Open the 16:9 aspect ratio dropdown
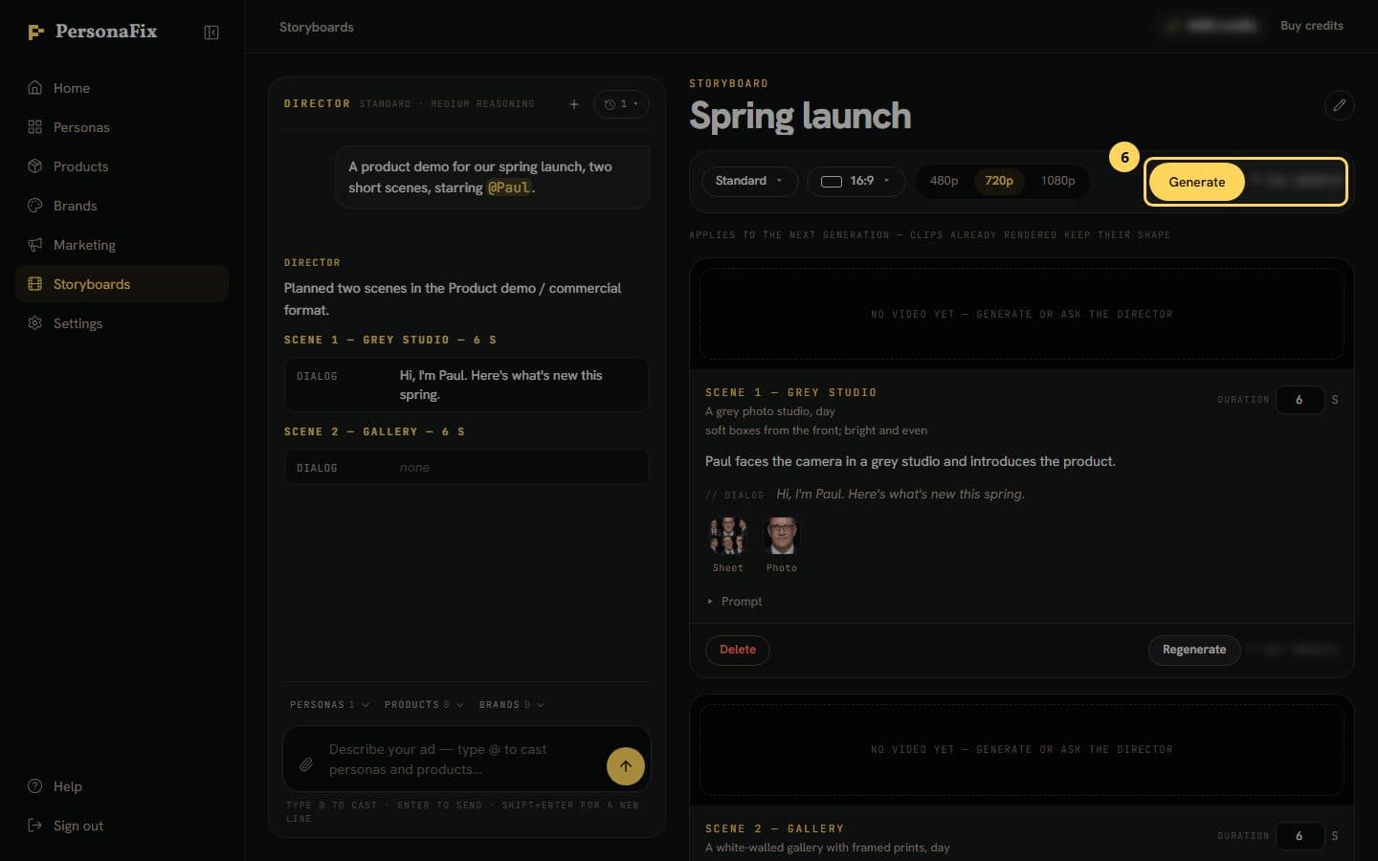The width and height of the screenshot is (1378, 861). tap(856, 181)
